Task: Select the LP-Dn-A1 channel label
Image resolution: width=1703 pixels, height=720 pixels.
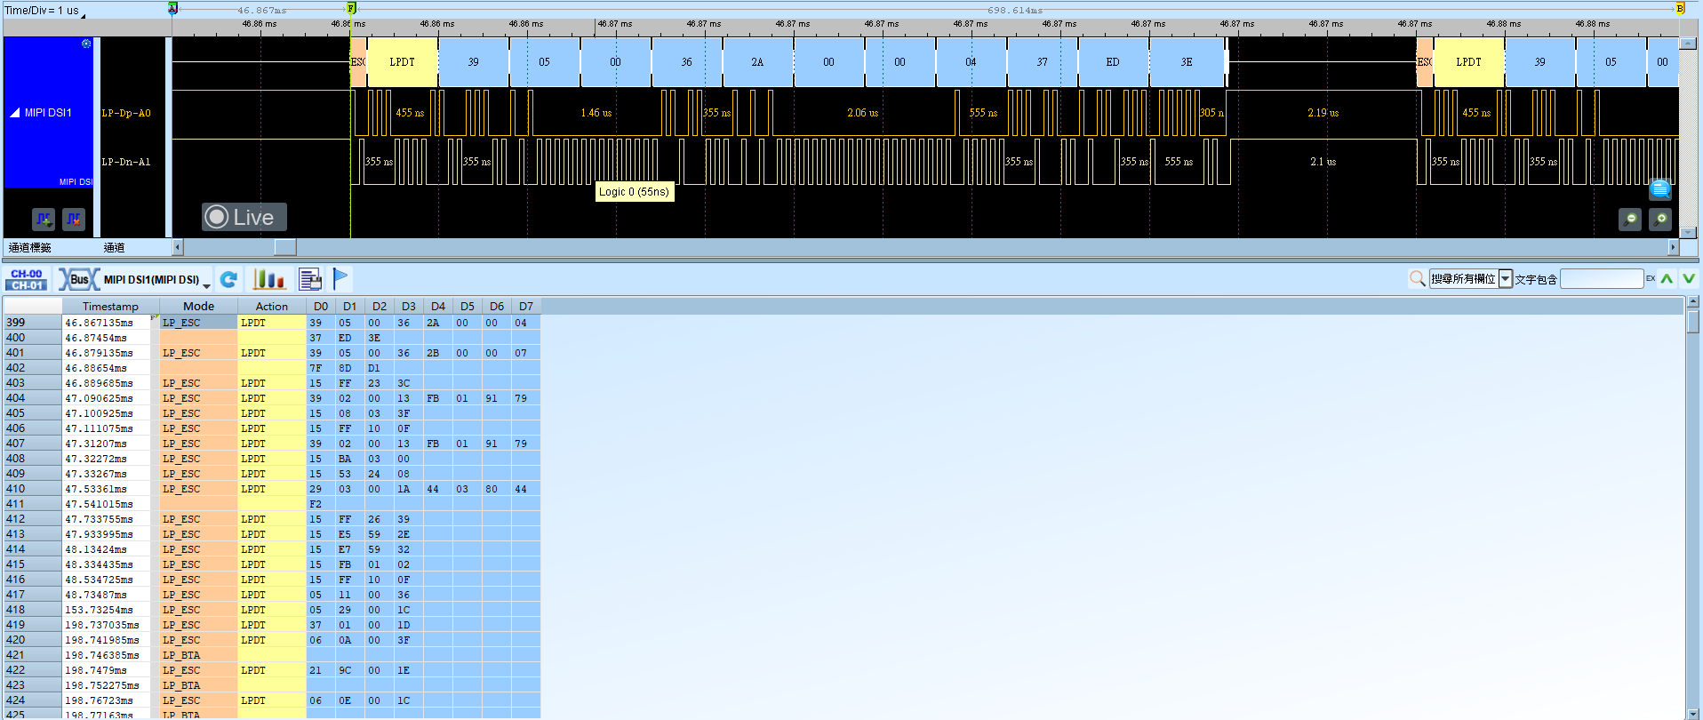Action: click(x=126, y=162)
